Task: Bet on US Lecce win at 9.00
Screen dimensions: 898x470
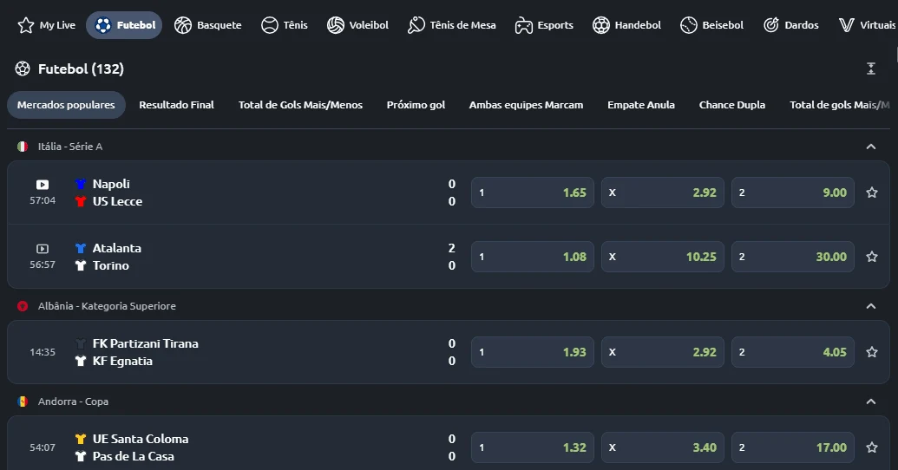Action: click(x=793, y=193)
